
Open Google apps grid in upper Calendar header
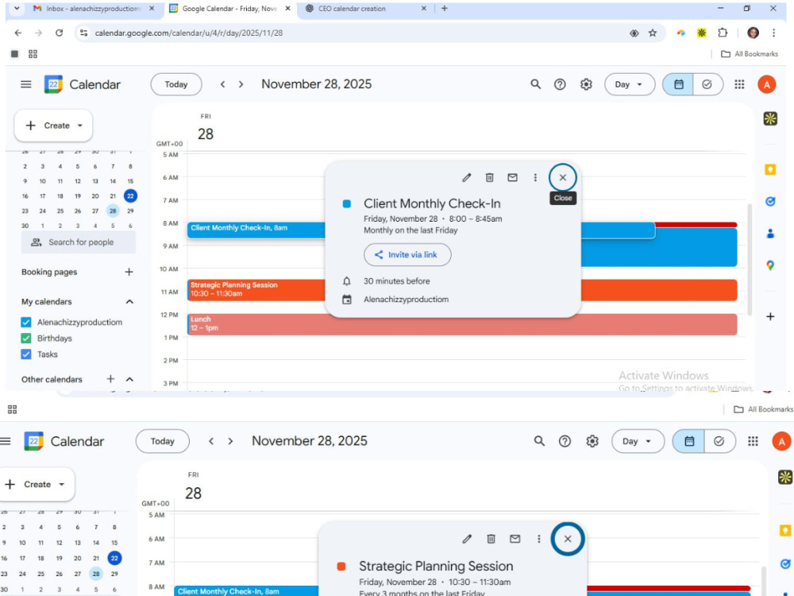(739, 84)
